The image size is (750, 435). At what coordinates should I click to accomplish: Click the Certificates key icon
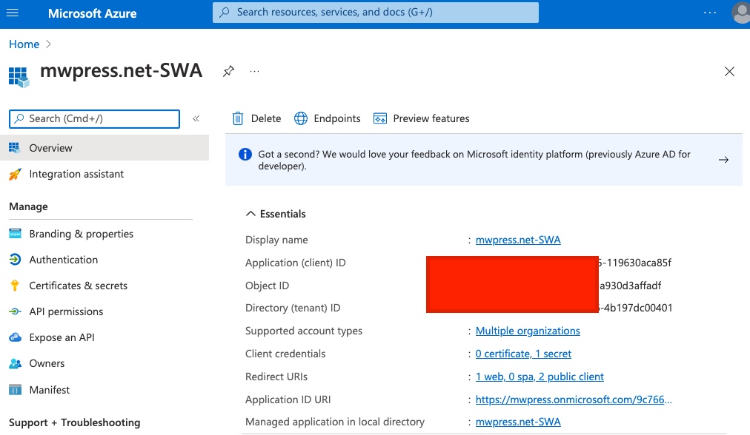tap(15, 286)
